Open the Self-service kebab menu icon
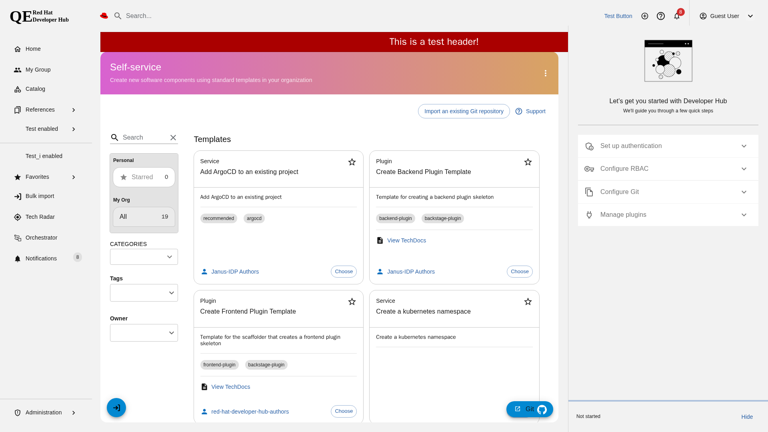 545,73
